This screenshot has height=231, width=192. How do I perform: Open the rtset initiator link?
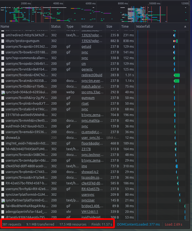click(85, 104)
